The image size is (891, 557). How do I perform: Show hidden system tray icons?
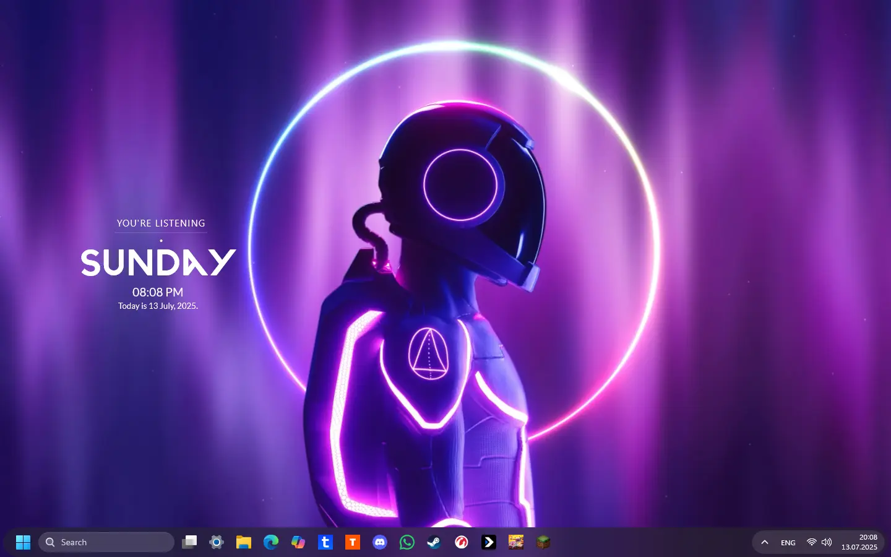765,542
